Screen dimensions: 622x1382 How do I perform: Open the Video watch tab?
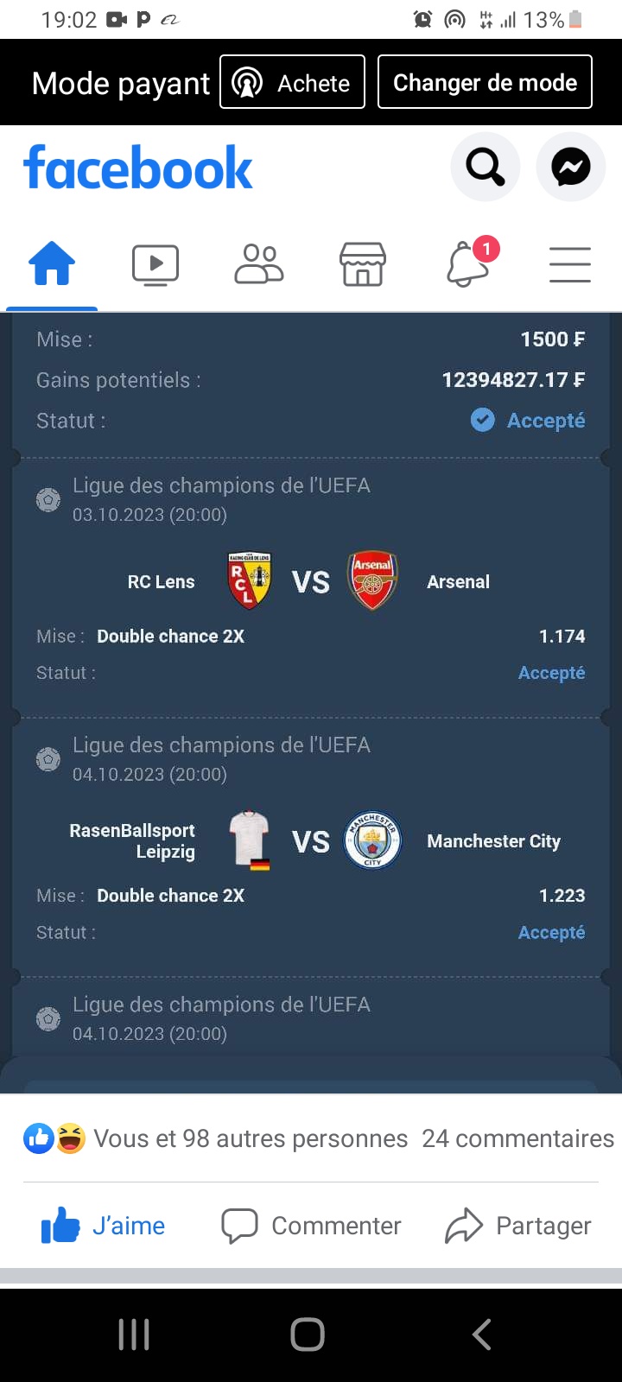point(155,264)
